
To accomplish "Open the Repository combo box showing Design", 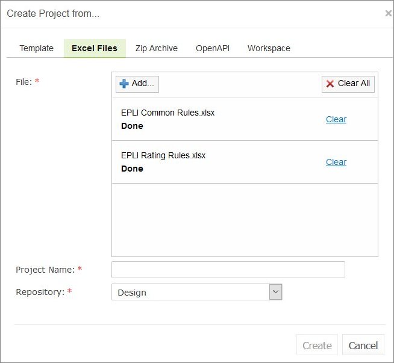I will click(x=190, y=293).
